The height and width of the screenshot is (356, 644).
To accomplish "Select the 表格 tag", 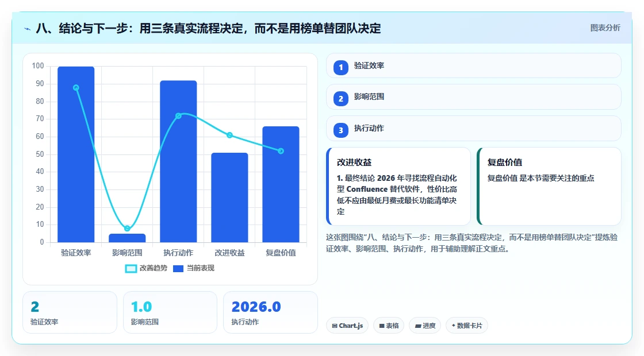I will click(389, 326).
